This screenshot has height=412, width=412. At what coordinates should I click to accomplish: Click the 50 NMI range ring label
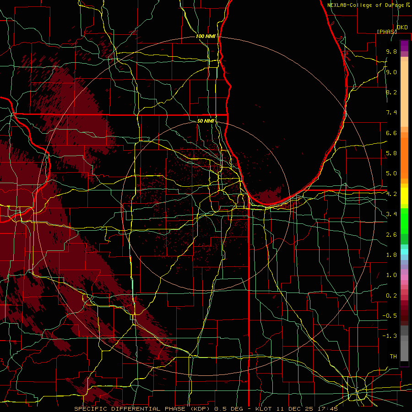pos(206,121)
